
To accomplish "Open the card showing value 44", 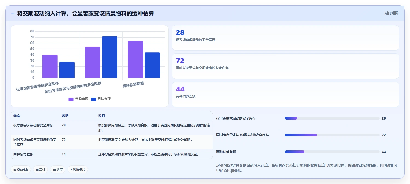I will (285, 94).
